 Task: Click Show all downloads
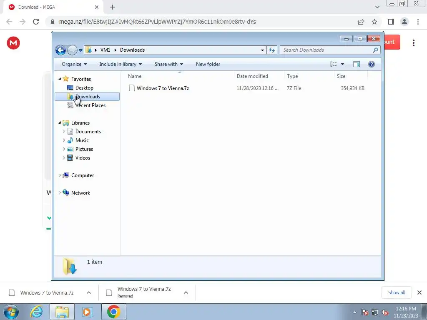pyautogui.click(x=397, y=292)
